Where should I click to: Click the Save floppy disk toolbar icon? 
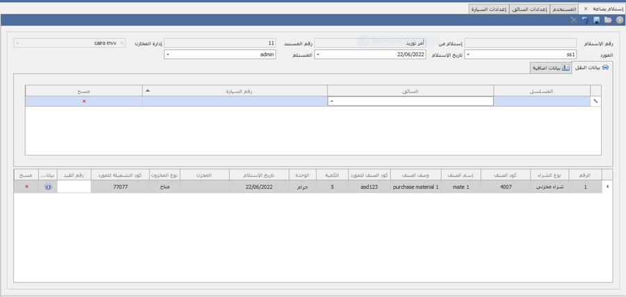pyautogui.click(x=597, y=21)
